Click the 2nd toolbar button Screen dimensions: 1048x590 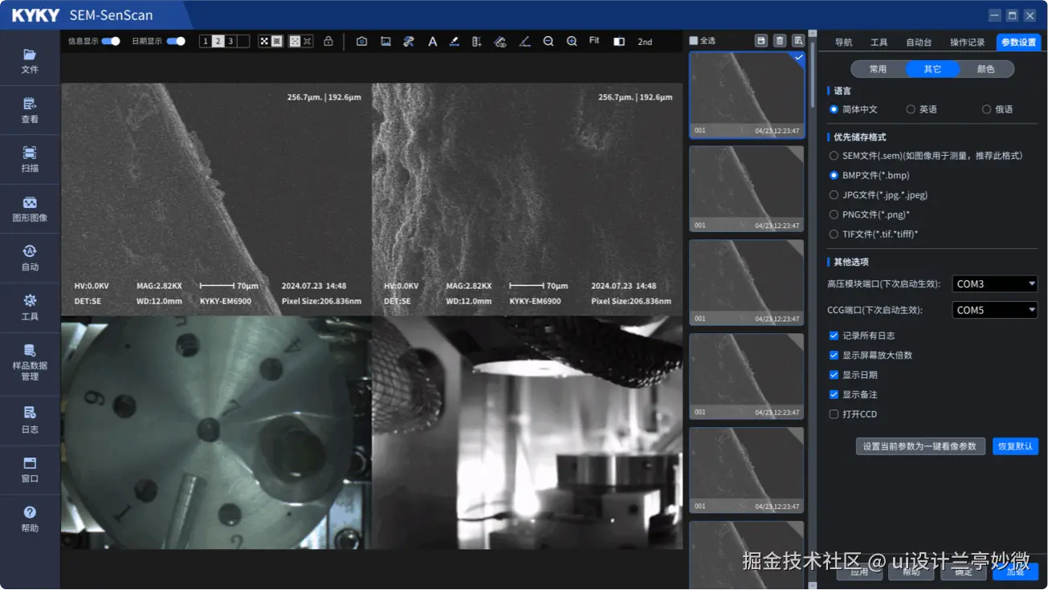[645, 42]
